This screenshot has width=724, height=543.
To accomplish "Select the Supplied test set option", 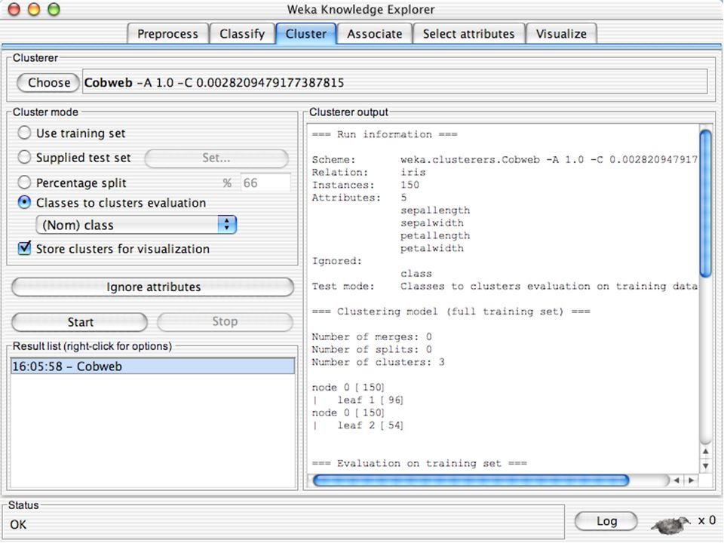I will coord(24,158).
